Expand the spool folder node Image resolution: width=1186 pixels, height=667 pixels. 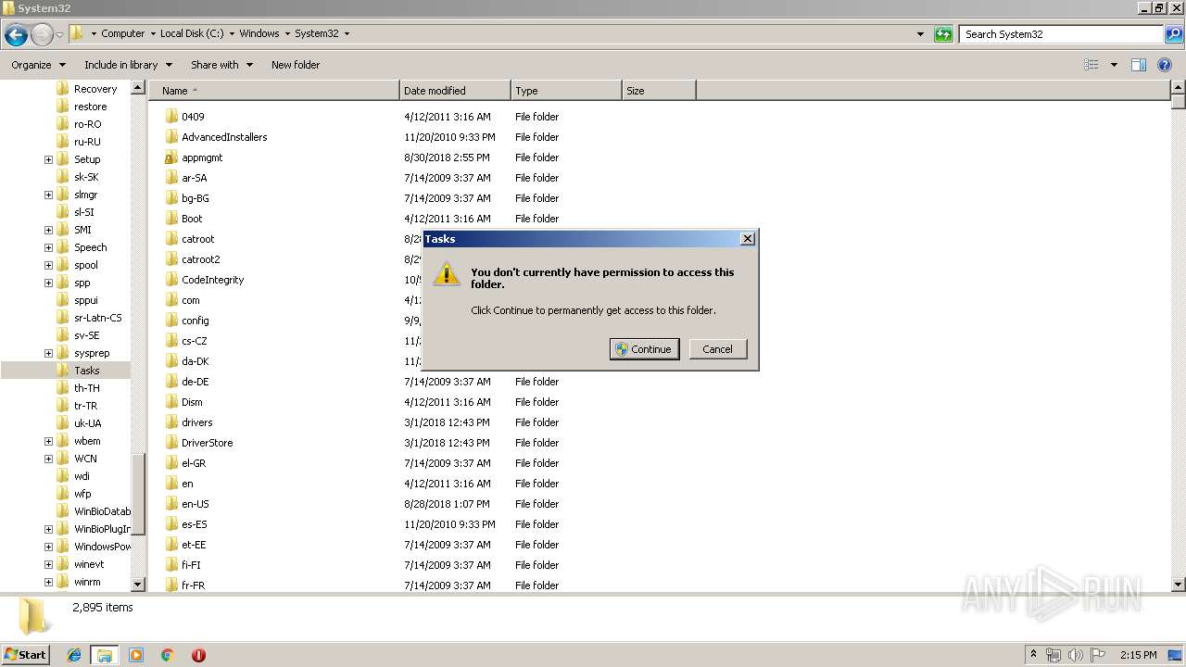pyautogui.click(x=48, y=265)
